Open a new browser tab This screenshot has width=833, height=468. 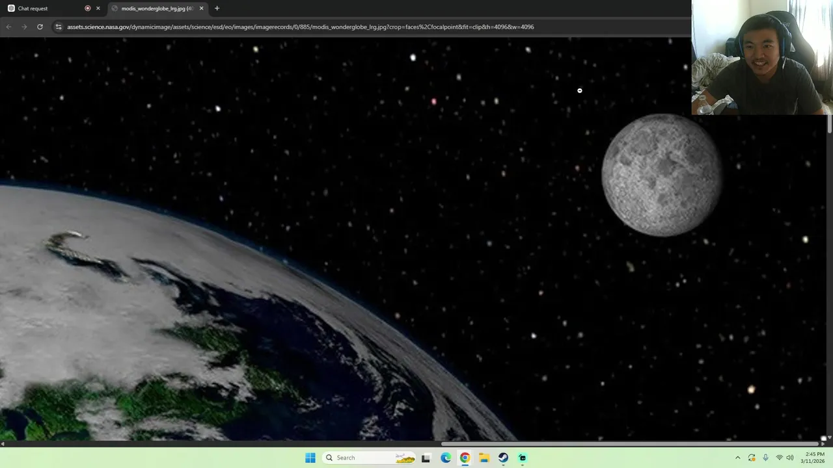217,8
